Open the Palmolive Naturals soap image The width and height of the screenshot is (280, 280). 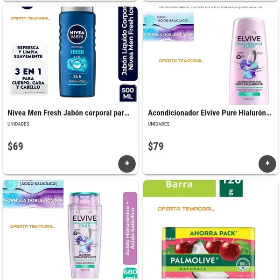coord(209,252)
